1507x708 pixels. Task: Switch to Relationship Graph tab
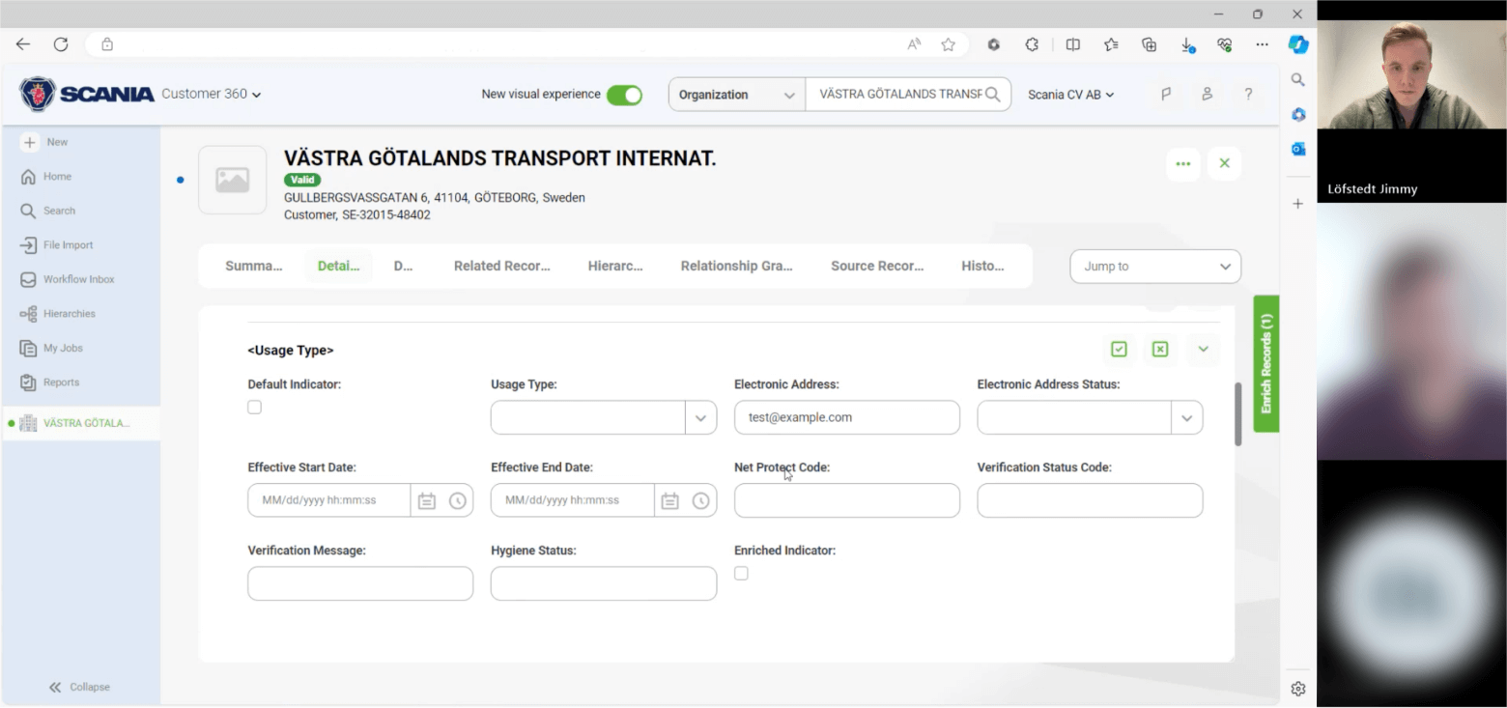736,266
